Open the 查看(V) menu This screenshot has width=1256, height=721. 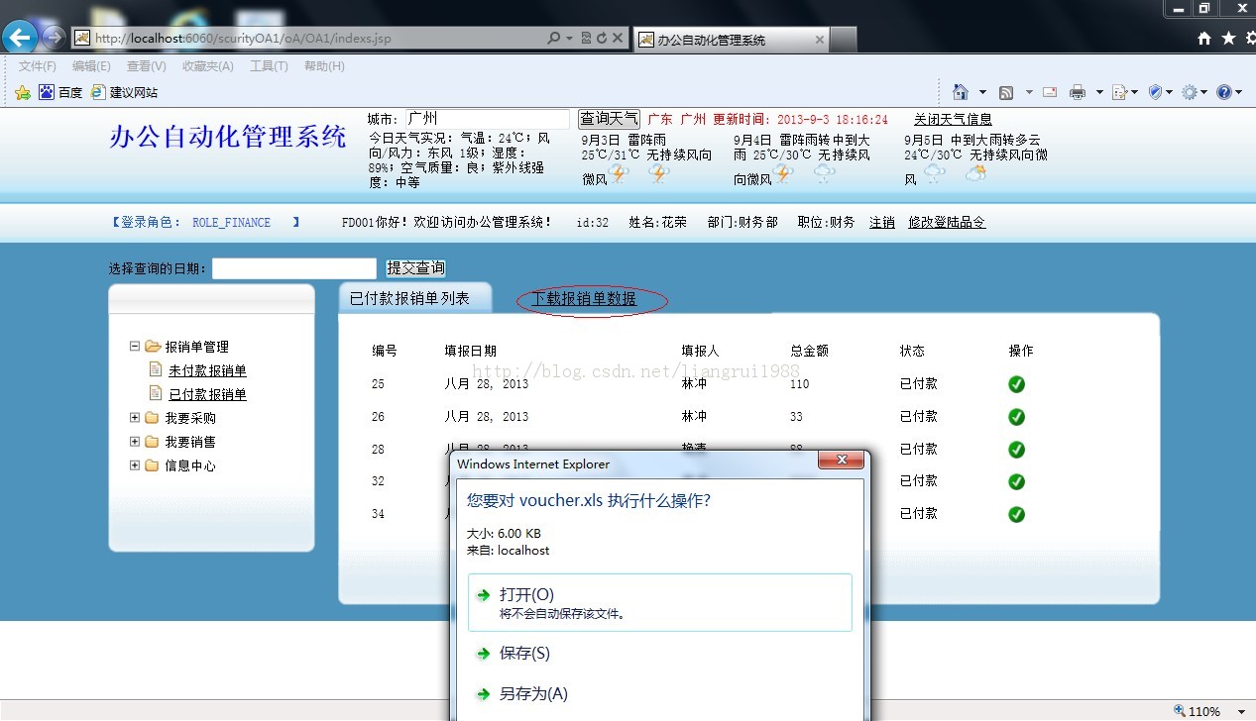pos(145,65)
